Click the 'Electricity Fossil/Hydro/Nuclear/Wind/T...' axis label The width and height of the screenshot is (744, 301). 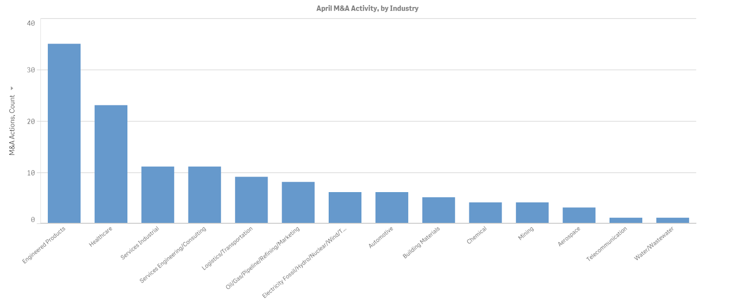point(305,262)
